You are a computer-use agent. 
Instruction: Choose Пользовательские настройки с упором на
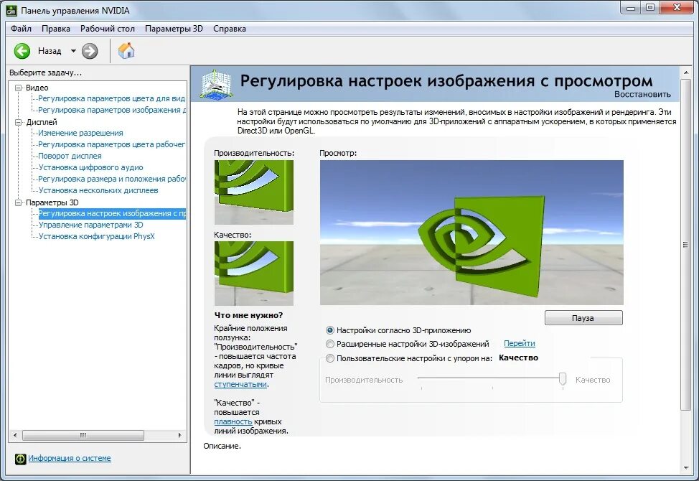point(330,358)
